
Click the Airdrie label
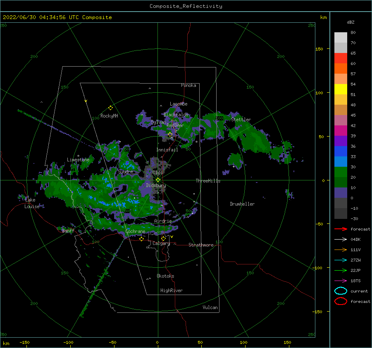pyautogui.click(x=163, y=221)
